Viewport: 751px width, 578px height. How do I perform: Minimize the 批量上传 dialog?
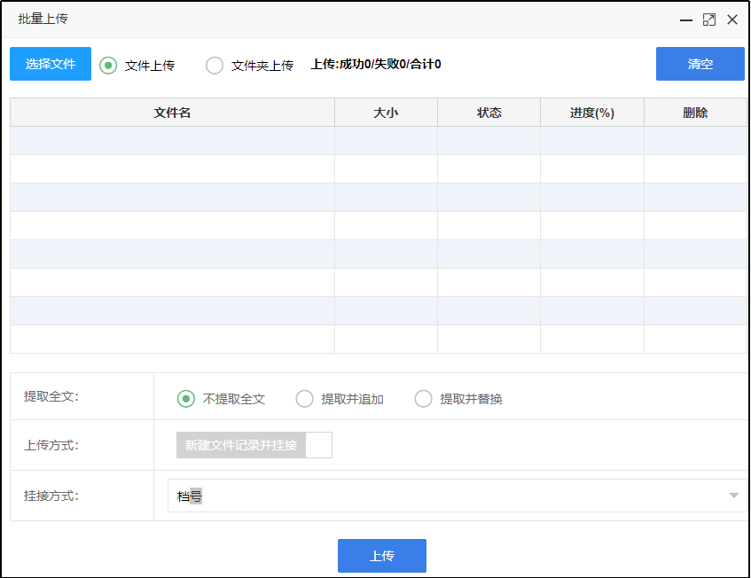(685, 20)
